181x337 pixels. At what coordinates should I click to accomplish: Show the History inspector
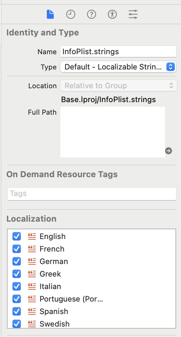(70, 15)
